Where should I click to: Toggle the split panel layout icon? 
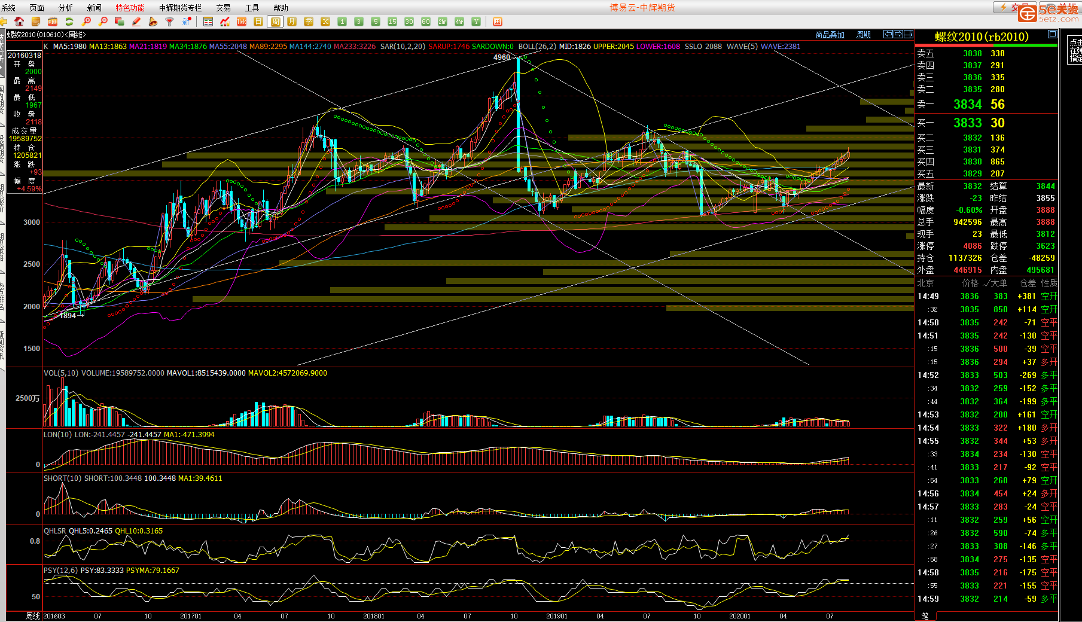click(909, 35)
